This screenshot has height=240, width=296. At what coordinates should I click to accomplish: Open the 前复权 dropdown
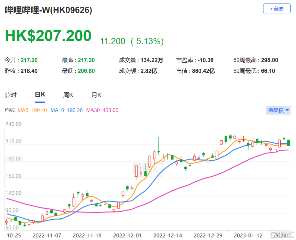(x=278, y=110)
